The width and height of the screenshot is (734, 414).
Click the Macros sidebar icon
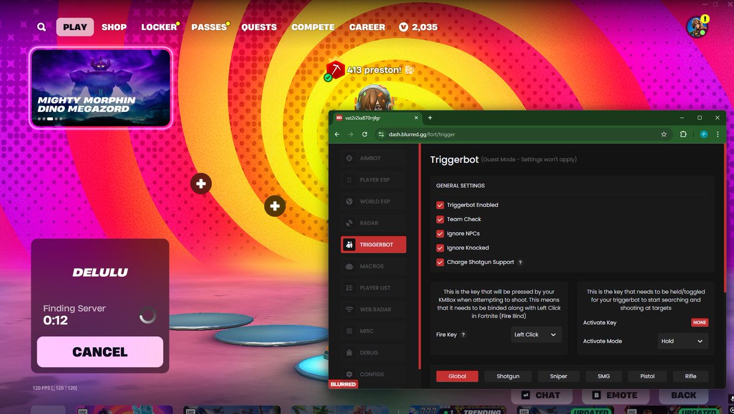[x=349, y=266]
